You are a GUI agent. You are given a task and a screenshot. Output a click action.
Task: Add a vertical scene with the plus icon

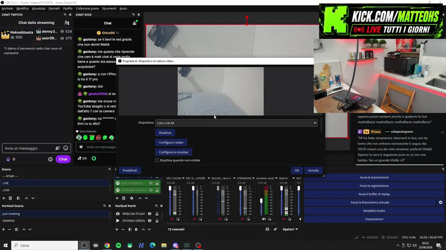tap(3, 230)
